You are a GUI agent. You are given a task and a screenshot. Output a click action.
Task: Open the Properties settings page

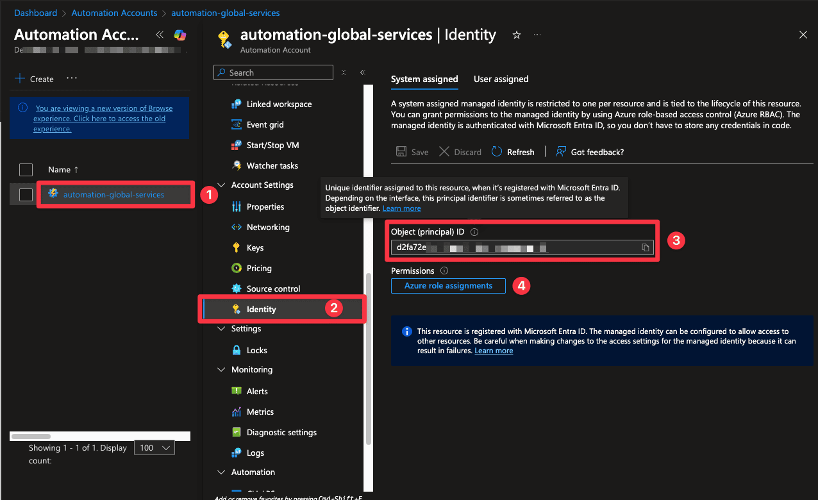(265, 206)
